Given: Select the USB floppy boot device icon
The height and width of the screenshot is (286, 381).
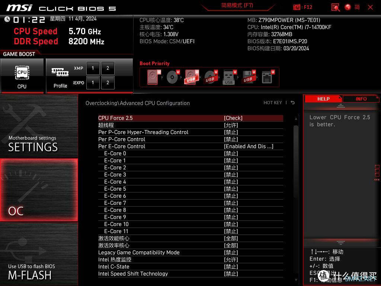Looking at the screenshot, I should [248, 77].
